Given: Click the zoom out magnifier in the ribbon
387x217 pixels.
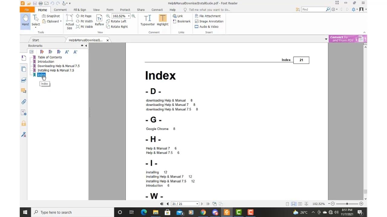Looking at the screenshot, I should pos(108,16).
